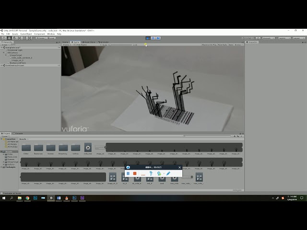Screen dimensions: 307x230
Task: Select the recorder pencil annotation tool
Action: point(168,173)
